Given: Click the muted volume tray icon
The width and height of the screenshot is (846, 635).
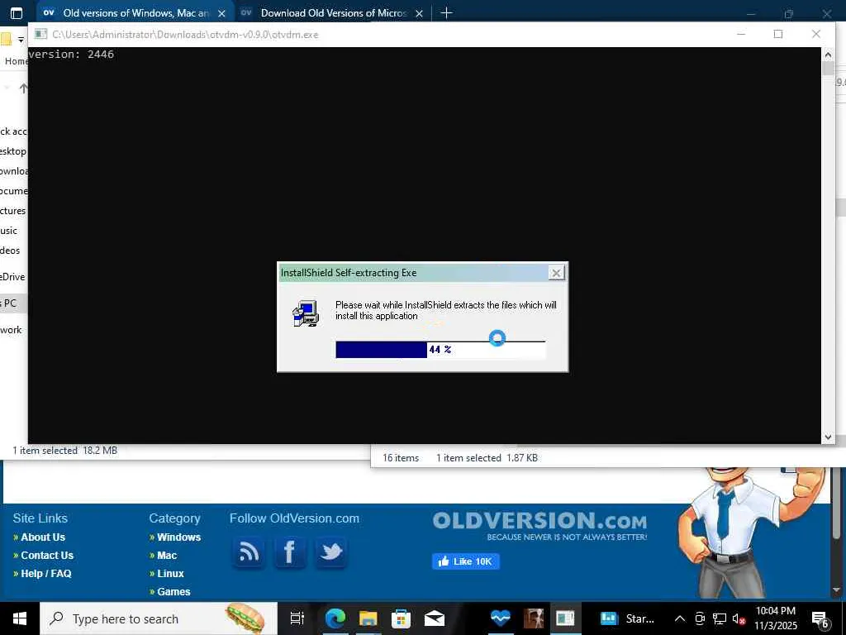Looking at the screenshot, I should click(x=739, y=618).
